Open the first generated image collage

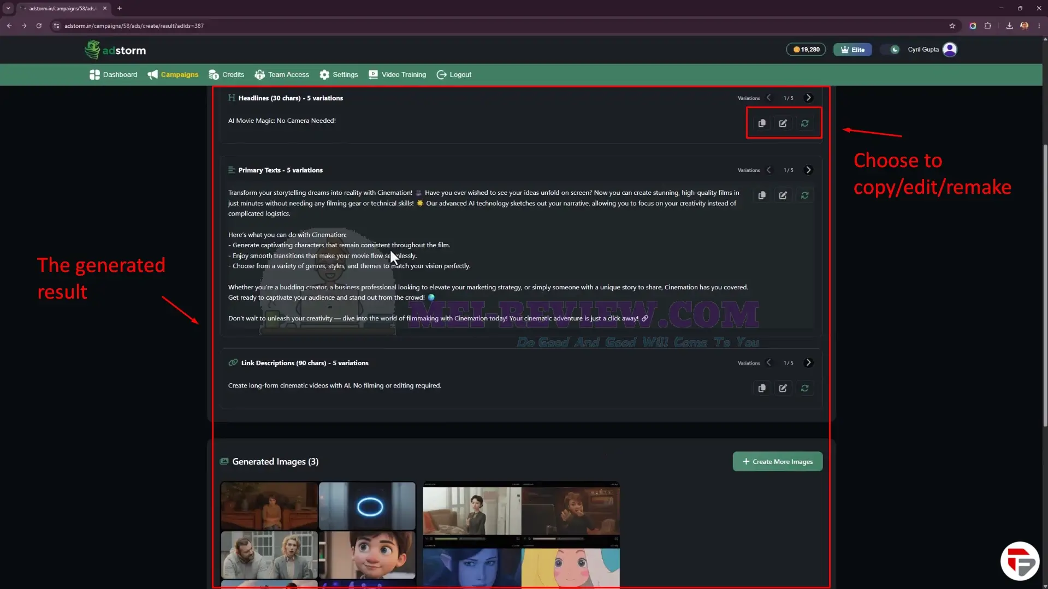318,535
